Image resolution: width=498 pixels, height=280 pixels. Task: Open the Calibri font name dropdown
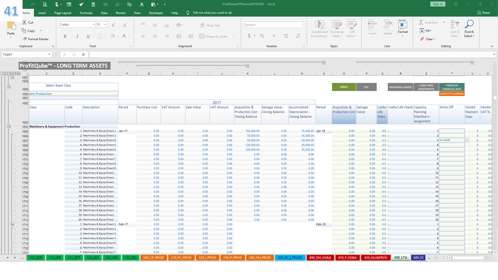pos(94,24)
